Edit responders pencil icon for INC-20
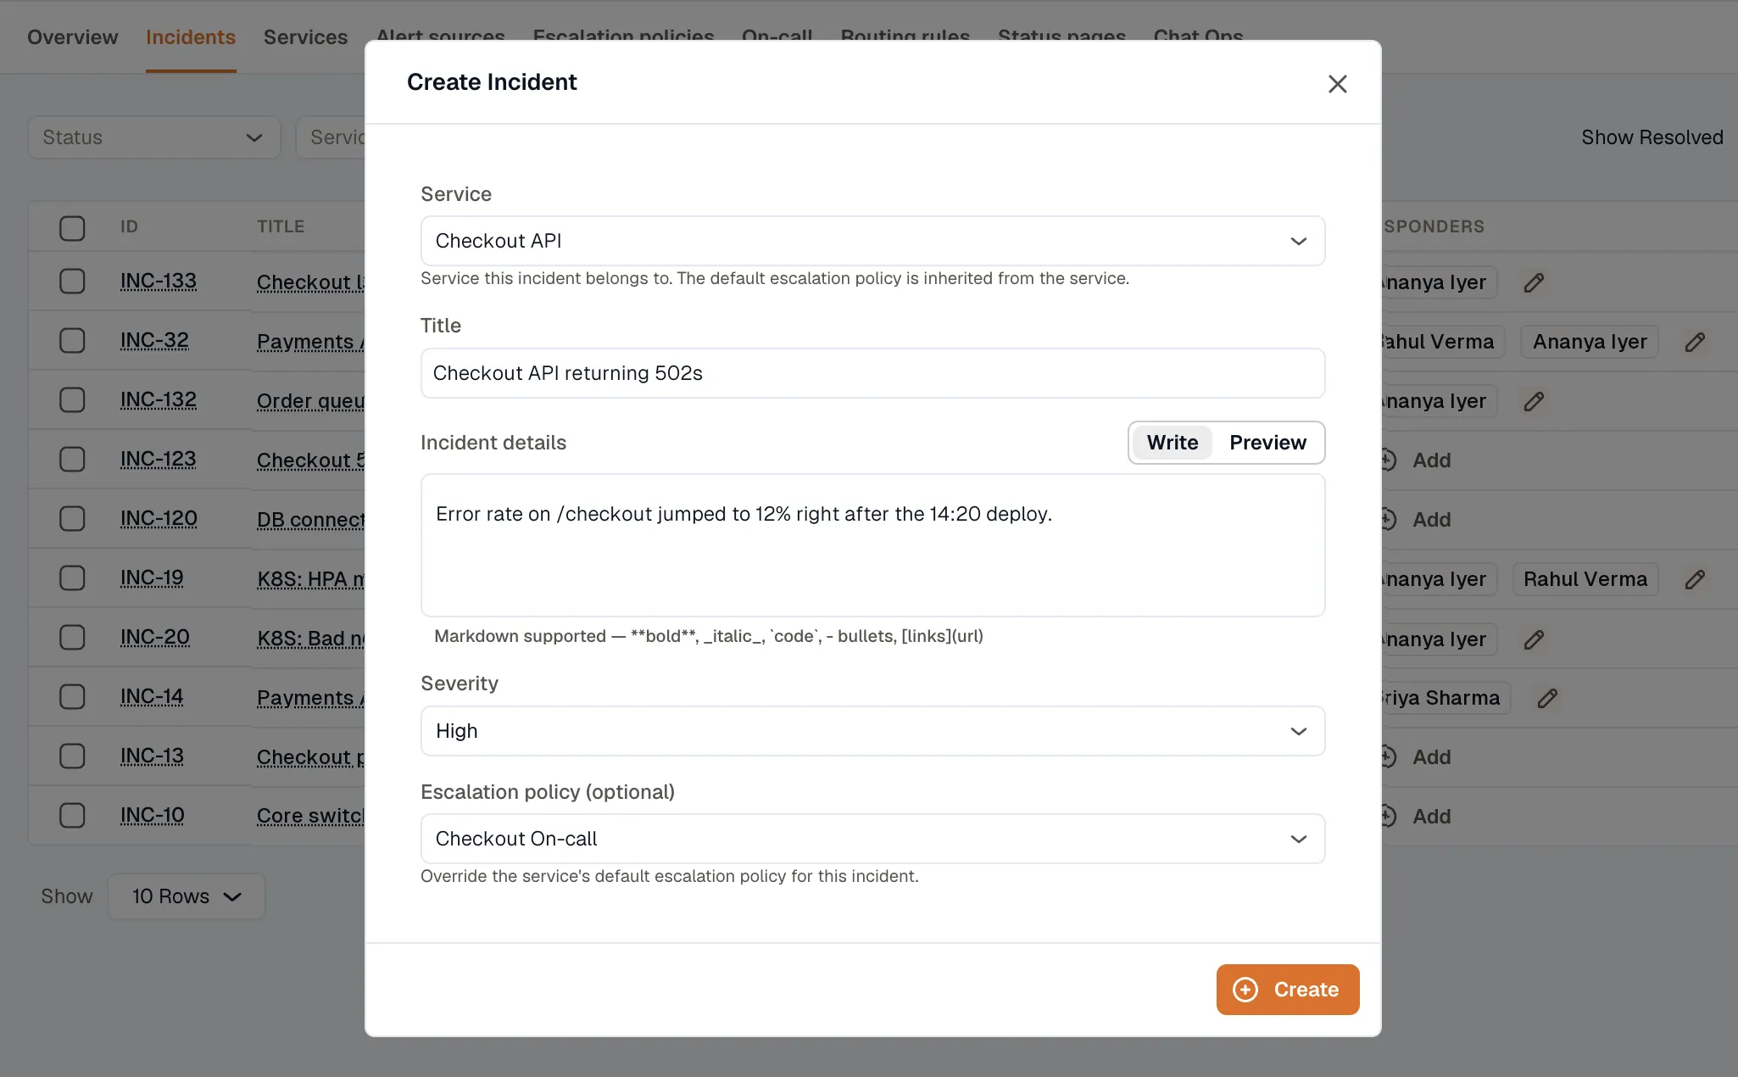Image resolution: width=1738 pixels, height=1077 pixels. pyautogui.click(x=1534, y=639)
